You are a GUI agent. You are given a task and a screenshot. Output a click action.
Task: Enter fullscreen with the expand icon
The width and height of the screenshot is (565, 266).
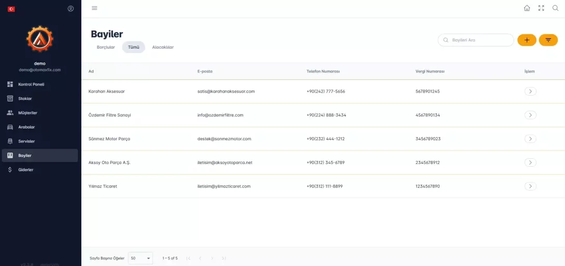click(x=541, y=8)
